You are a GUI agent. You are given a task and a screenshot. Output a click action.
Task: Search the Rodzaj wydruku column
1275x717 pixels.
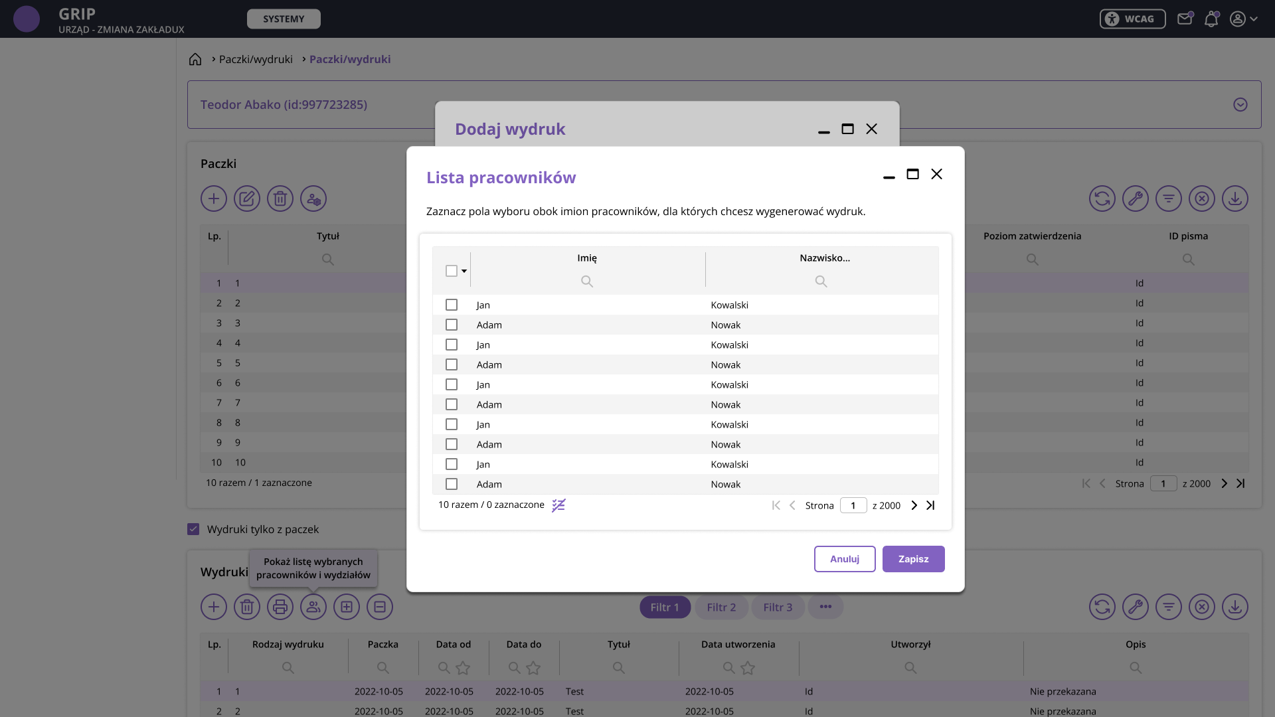coord(288,668)
